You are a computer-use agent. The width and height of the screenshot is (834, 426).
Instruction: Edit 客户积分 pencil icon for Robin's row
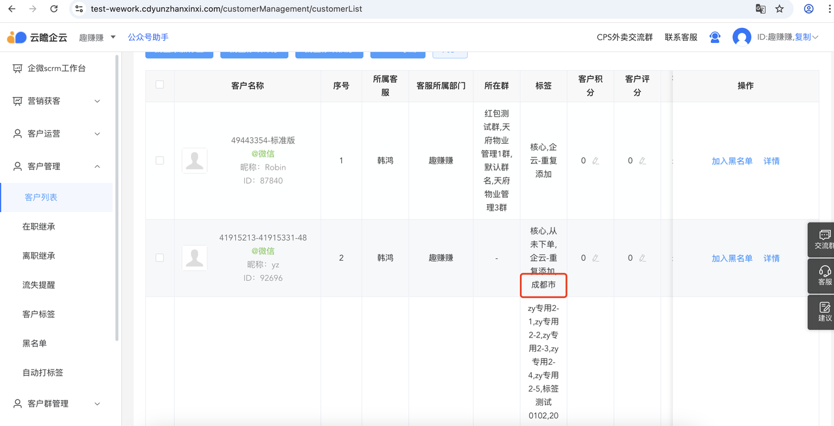point(596,161)
